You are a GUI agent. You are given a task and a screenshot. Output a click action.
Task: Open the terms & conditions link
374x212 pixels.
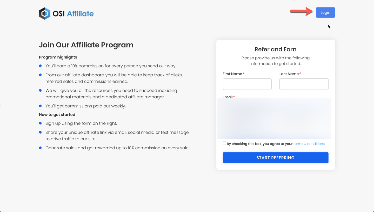[x=309, y=144]
